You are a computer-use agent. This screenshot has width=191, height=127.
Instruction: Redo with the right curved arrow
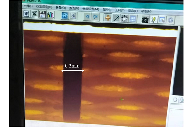tap(95, 17)
